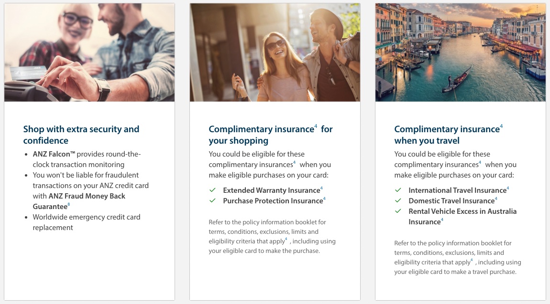The width and height of the screenshot is (550, 304).
Task: Click checkmark beside Domestic Travel Insurance
Action: coord(398,201)
